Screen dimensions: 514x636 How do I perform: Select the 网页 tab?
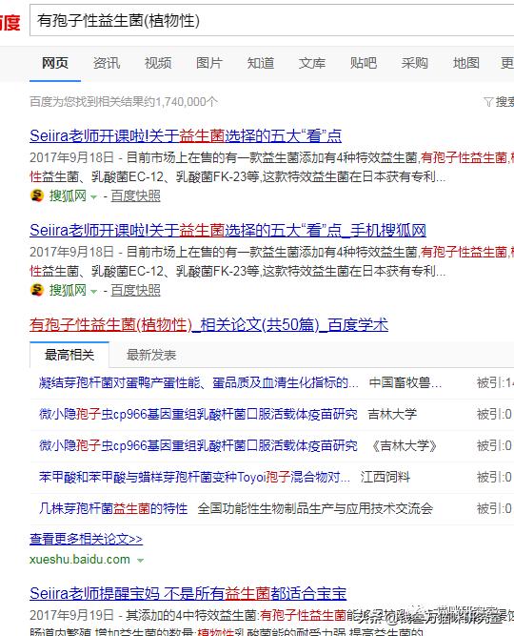tap(55, 63)
